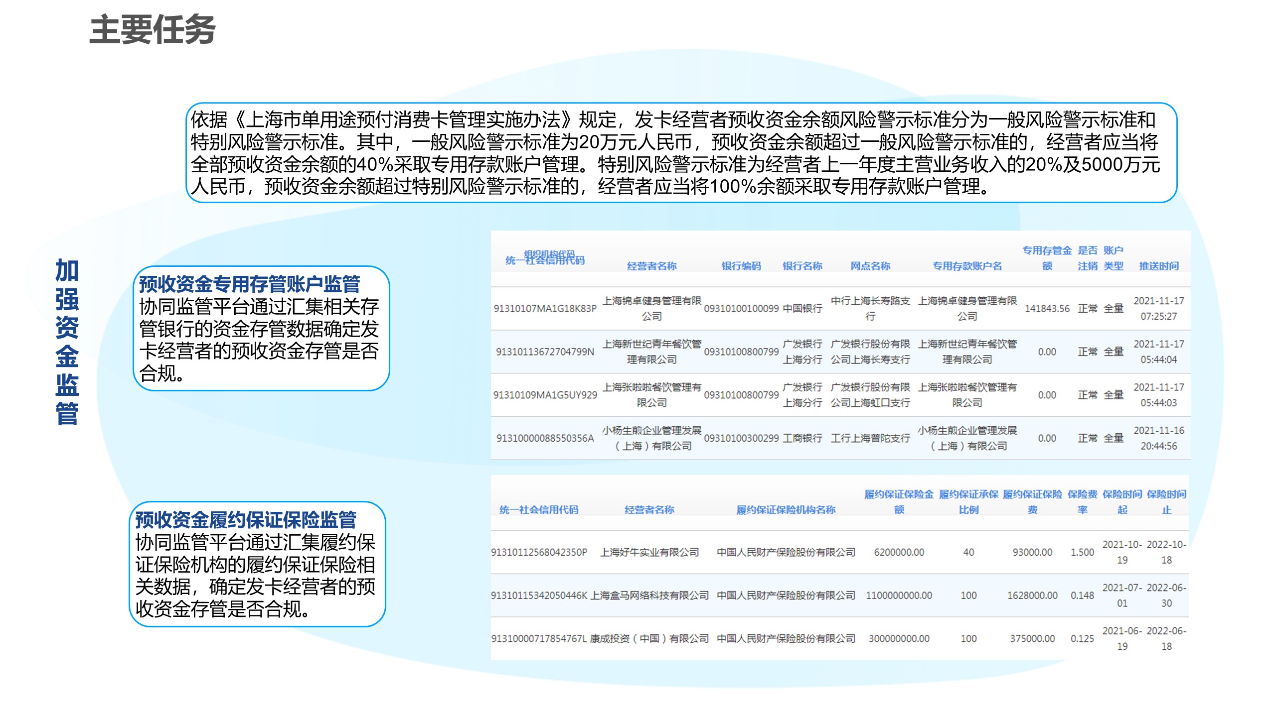The height and width of the screenshot is (717, 1276).
Task: Click the amount 141843.56
Action: tap(1047, 309)
